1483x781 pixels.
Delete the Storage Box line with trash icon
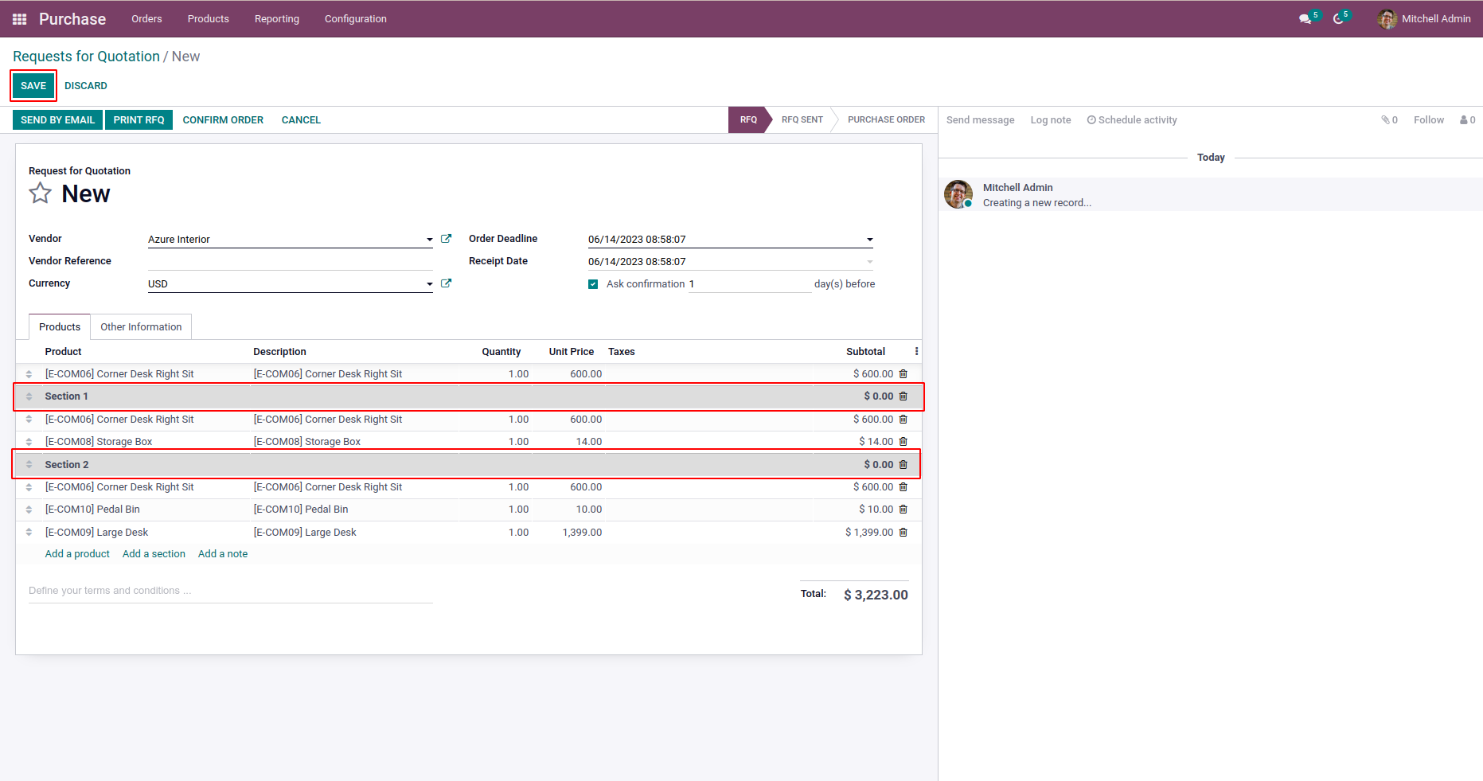click(903, 442)
